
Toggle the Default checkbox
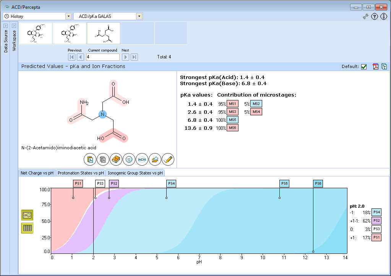364,67
